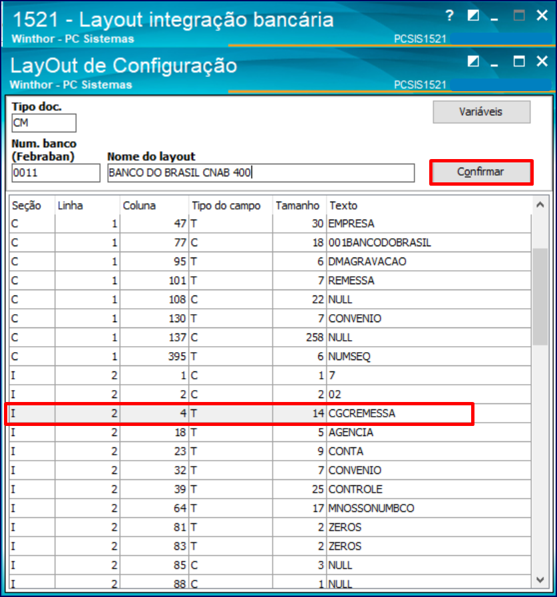
Task: Select the Texto cell containing 7
Action: [429, 375]
